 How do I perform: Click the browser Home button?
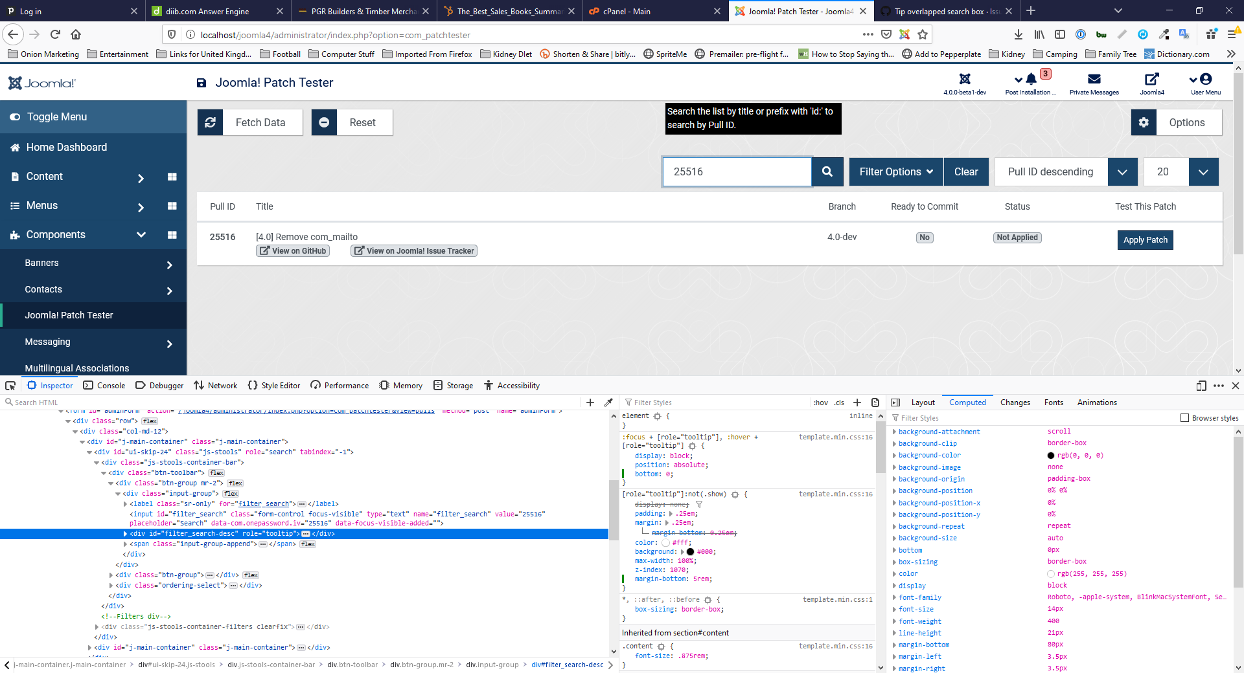pyautogui.click(x=76, y=34)
